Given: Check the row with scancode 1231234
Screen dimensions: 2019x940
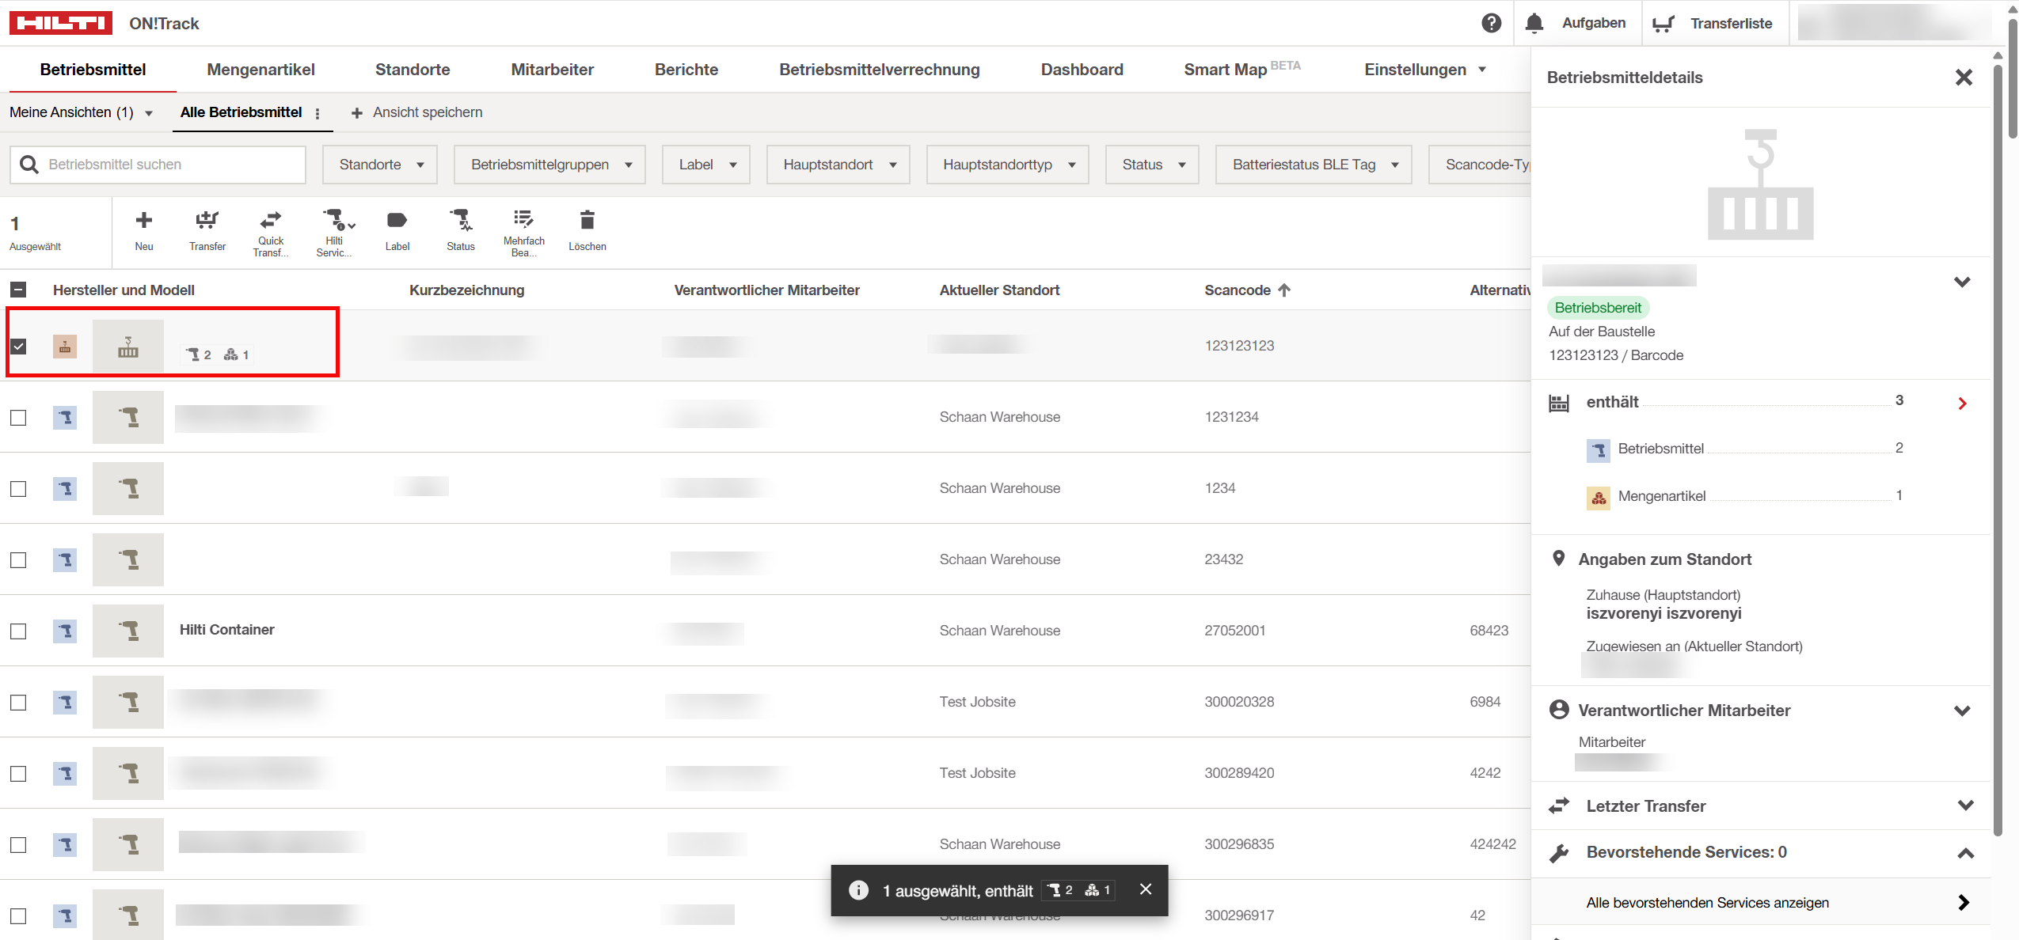Looking at the screenshot, I should 18,417.
